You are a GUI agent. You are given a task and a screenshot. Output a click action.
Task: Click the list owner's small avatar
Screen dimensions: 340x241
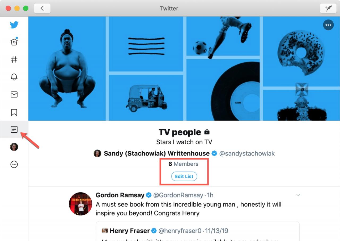coord(97,153)
